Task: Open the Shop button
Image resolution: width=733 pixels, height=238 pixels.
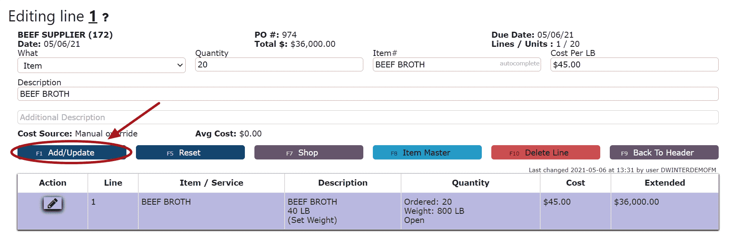Action: 308,153
